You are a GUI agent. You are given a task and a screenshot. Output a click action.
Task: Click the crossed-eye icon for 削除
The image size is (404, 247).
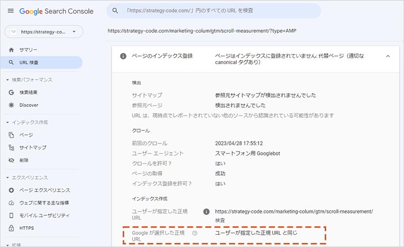pos(12,160)
